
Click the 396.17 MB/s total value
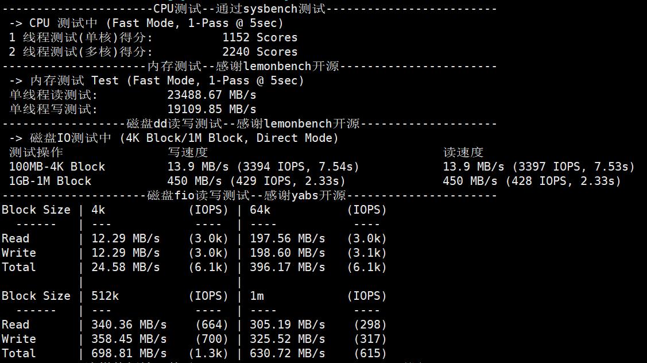[287, 267]
